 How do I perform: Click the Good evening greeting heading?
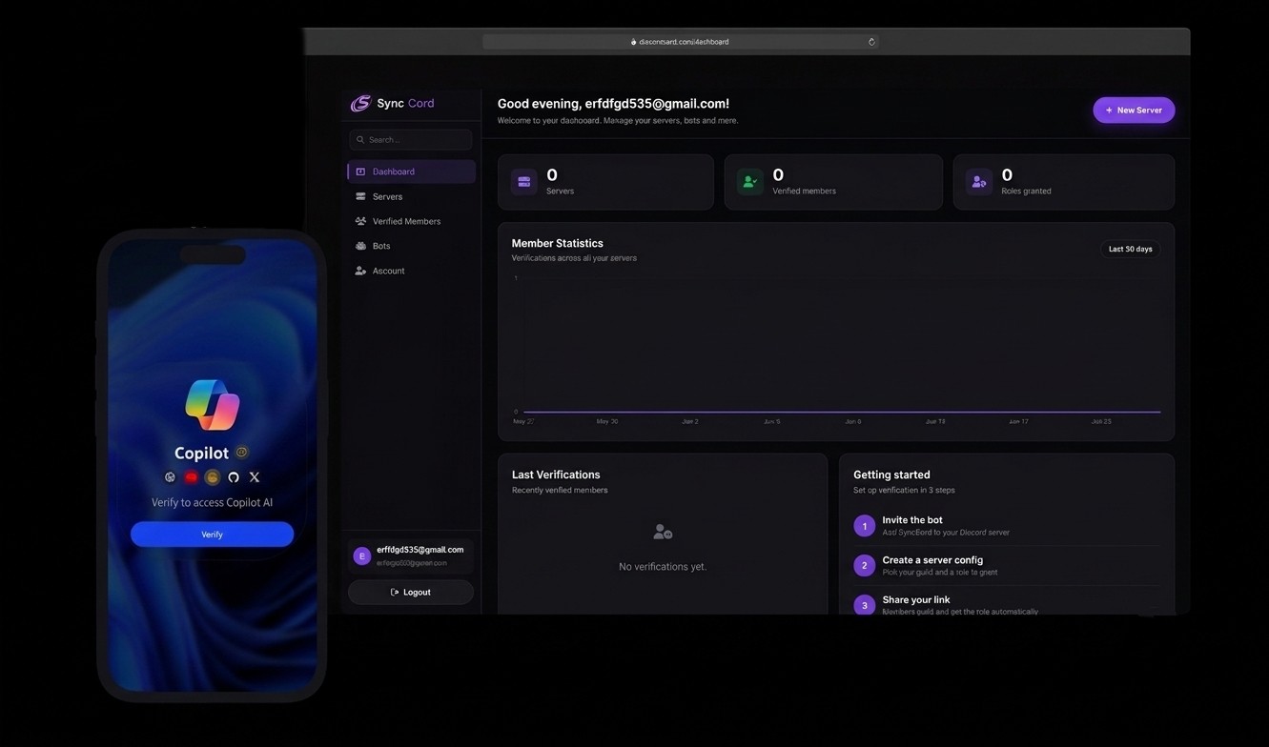[613, 104]
